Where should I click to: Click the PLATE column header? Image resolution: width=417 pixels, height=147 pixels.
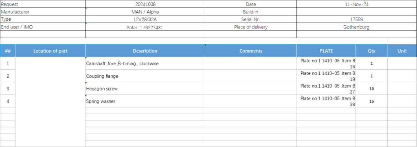click(x=326, y=51)
